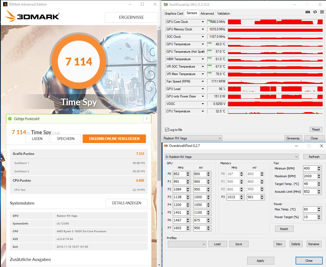Click GPU Core Clock history graph
Viewport: 326px width, 267px height.
coord(275,22)
